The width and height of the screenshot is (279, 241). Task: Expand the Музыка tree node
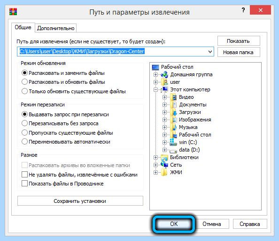[x=164, y=127]
